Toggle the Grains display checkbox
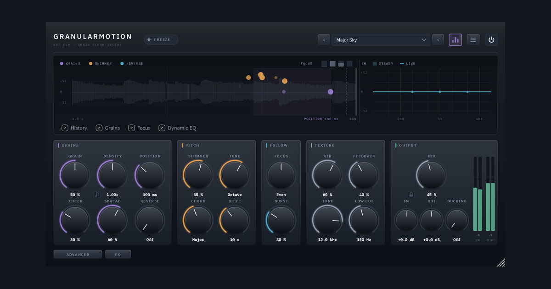Image resolution: width=551 pixels, height=289 pixels. [108, 128]
